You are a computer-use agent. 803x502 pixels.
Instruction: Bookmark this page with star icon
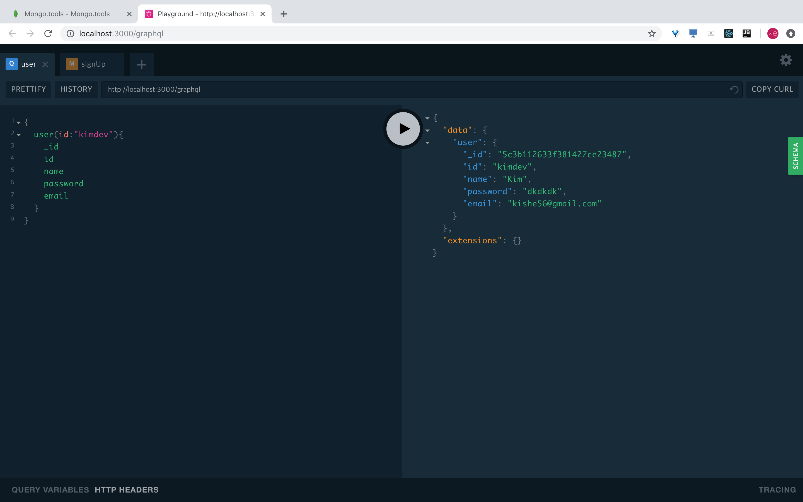coord(652,33)
